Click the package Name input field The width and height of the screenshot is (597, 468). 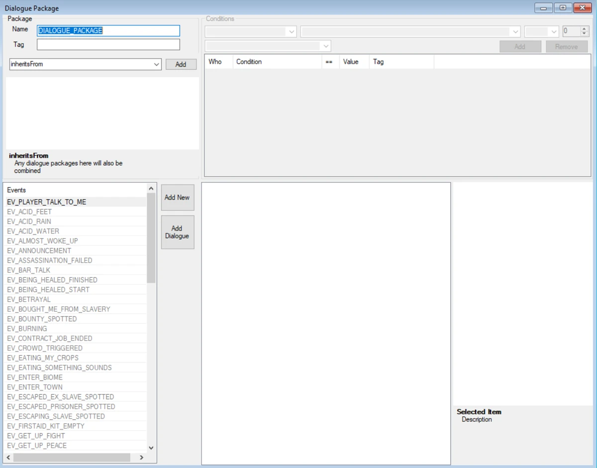(107, 31)
